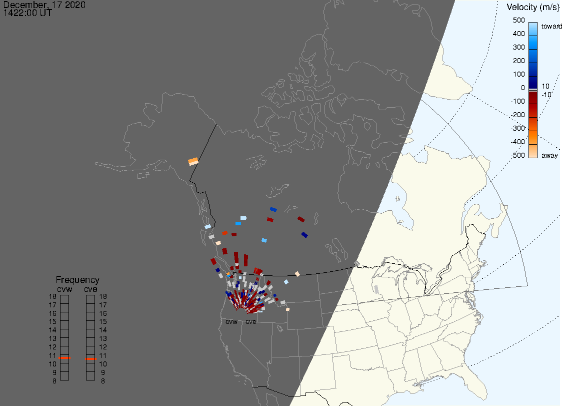Click the 13 label beside the cve bar
Screen dimensions: 562x406
click(x=103, y=338)
